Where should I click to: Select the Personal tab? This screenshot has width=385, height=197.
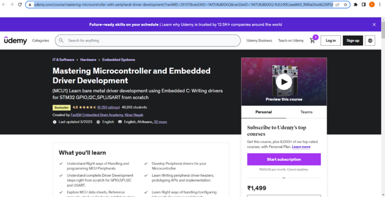[x=263, y=112]
